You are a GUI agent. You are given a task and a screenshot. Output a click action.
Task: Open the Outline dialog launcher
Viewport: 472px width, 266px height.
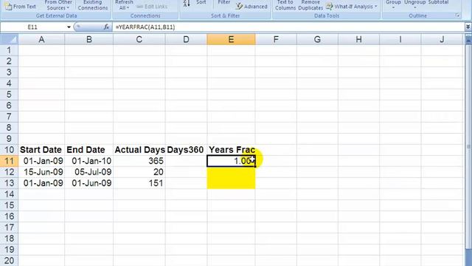pyautogui.click(x=457, y=16)
